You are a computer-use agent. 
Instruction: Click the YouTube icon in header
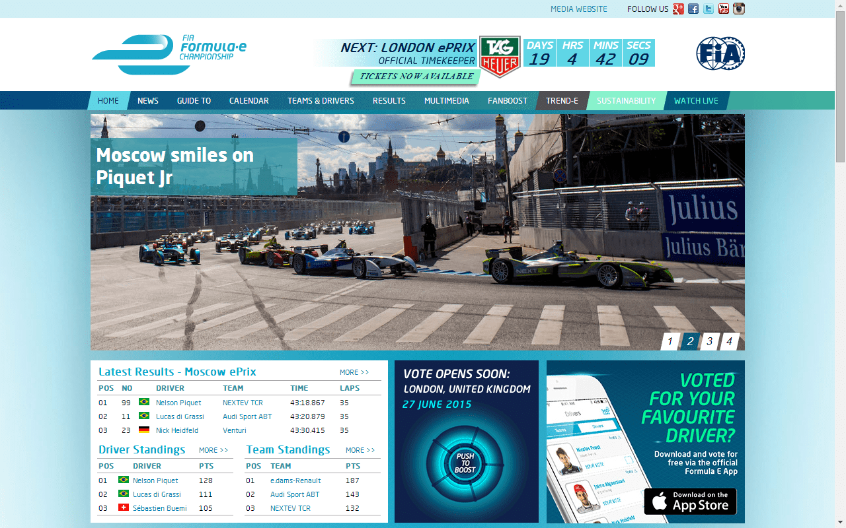pyautogui.click(x=724, y=9)
